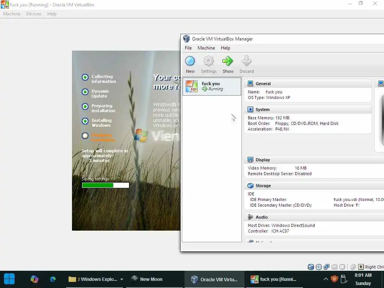Open Help menu in VirtualBox Manager
Screen dimensions: 384x288
225,48
